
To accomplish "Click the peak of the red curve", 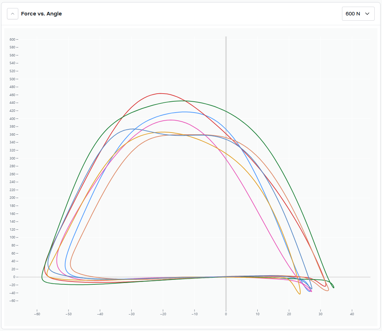I will (x=161, y=93).
